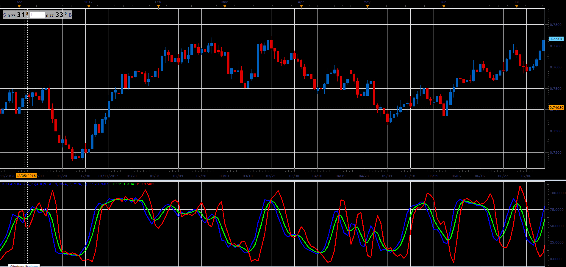This screenshot has height=267, width=566.
Task: Click the 07/06 date axis label
Action: click(526, 176)
